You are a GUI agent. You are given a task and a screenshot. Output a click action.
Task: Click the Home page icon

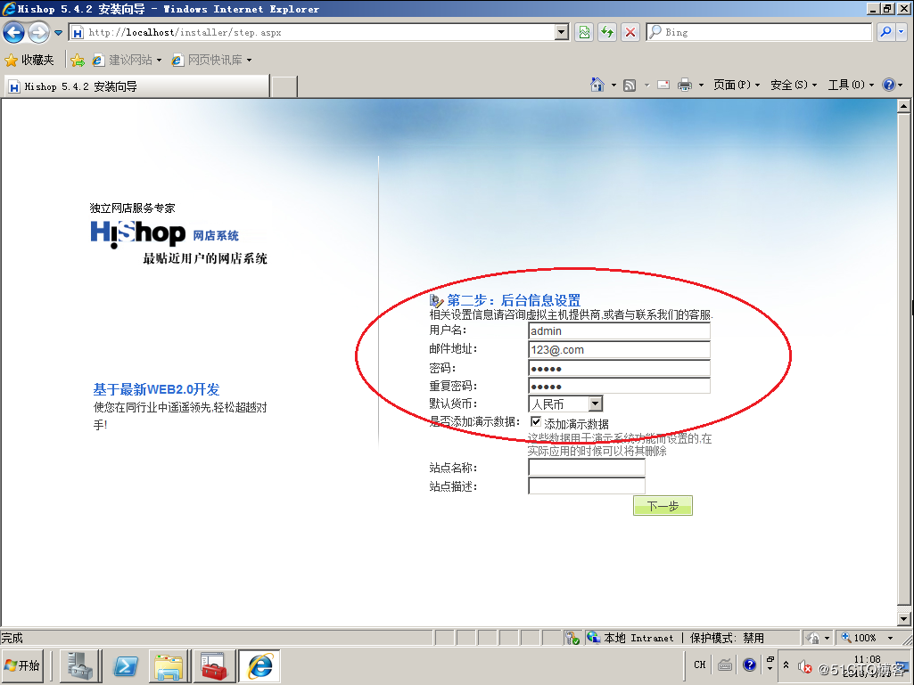tap(597, 85)
